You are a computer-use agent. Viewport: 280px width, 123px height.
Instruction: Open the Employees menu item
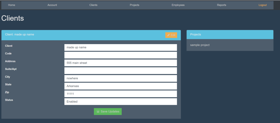click(x=178, y=5)
